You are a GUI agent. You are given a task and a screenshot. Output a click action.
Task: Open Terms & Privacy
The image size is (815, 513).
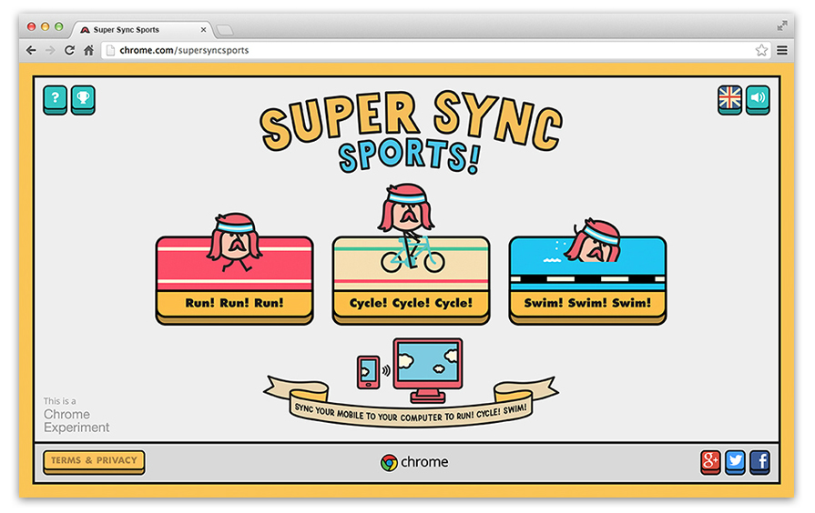94,461
